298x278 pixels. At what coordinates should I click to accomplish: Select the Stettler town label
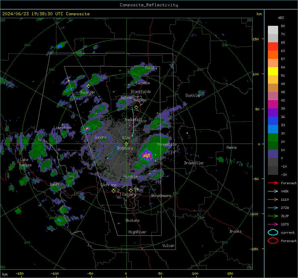[x=193, y=96]
